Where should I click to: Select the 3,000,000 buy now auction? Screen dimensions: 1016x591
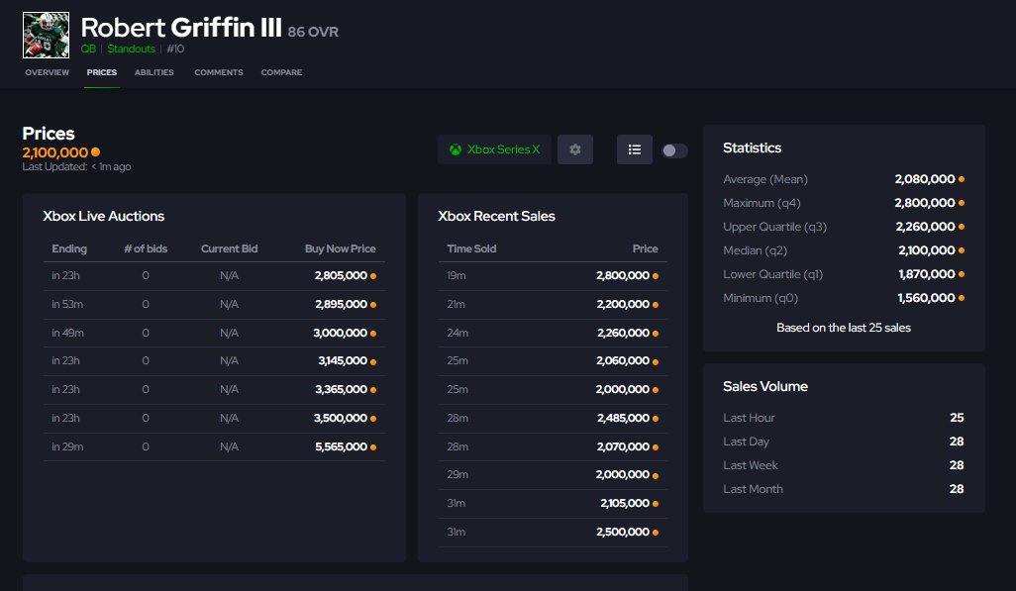(x=215, y=333)
